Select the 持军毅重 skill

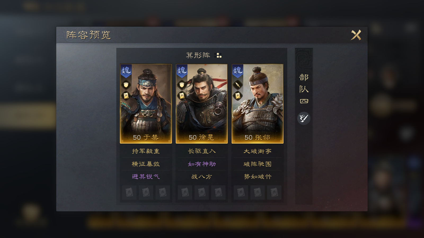(x=146, y=151)
